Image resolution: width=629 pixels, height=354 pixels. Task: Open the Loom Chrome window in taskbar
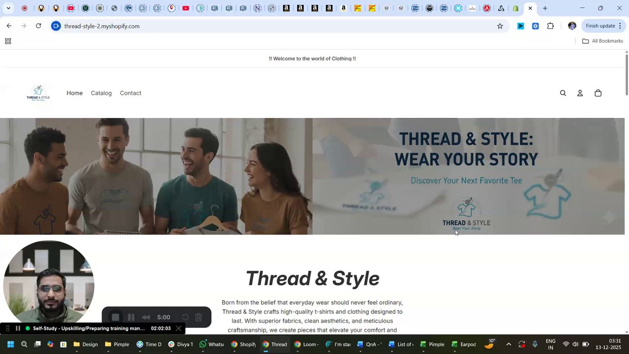(306, 344)
